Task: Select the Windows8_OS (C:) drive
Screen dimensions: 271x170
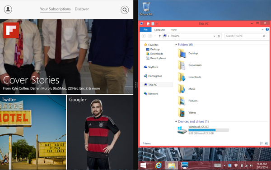Action: (203, 130)
